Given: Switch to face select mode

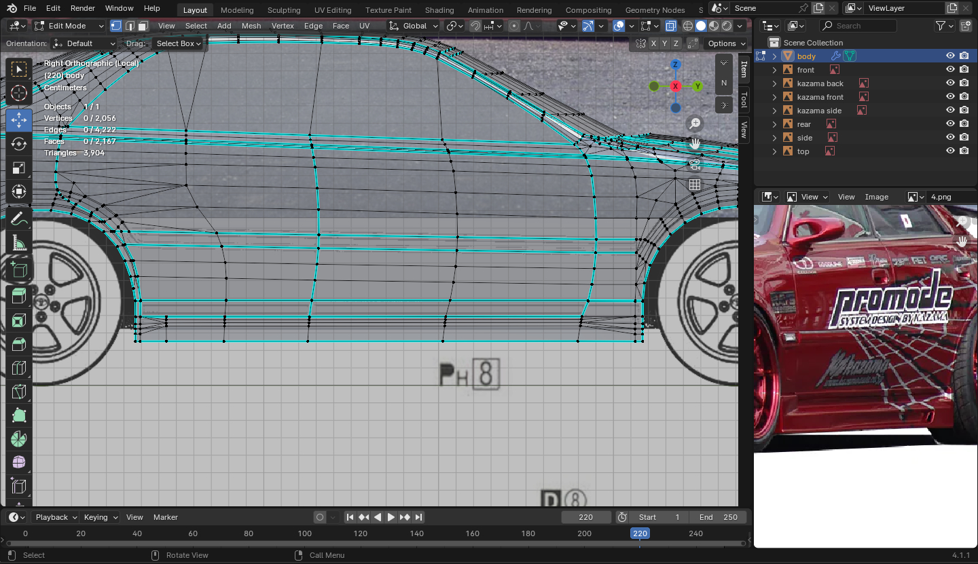Looking at the screenshot, I should pos(143,26).
